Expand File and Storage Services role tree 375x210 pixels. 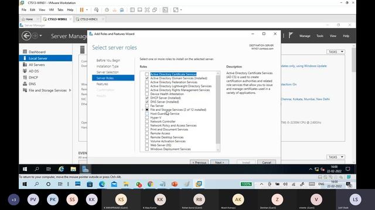142,110
